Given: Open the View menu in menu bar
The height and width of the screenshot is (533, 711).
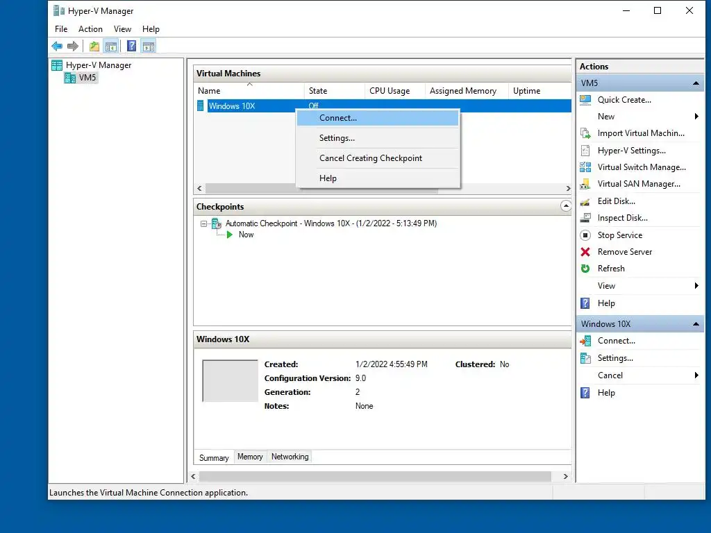Looking at the screenshot, I should point(122,29).
